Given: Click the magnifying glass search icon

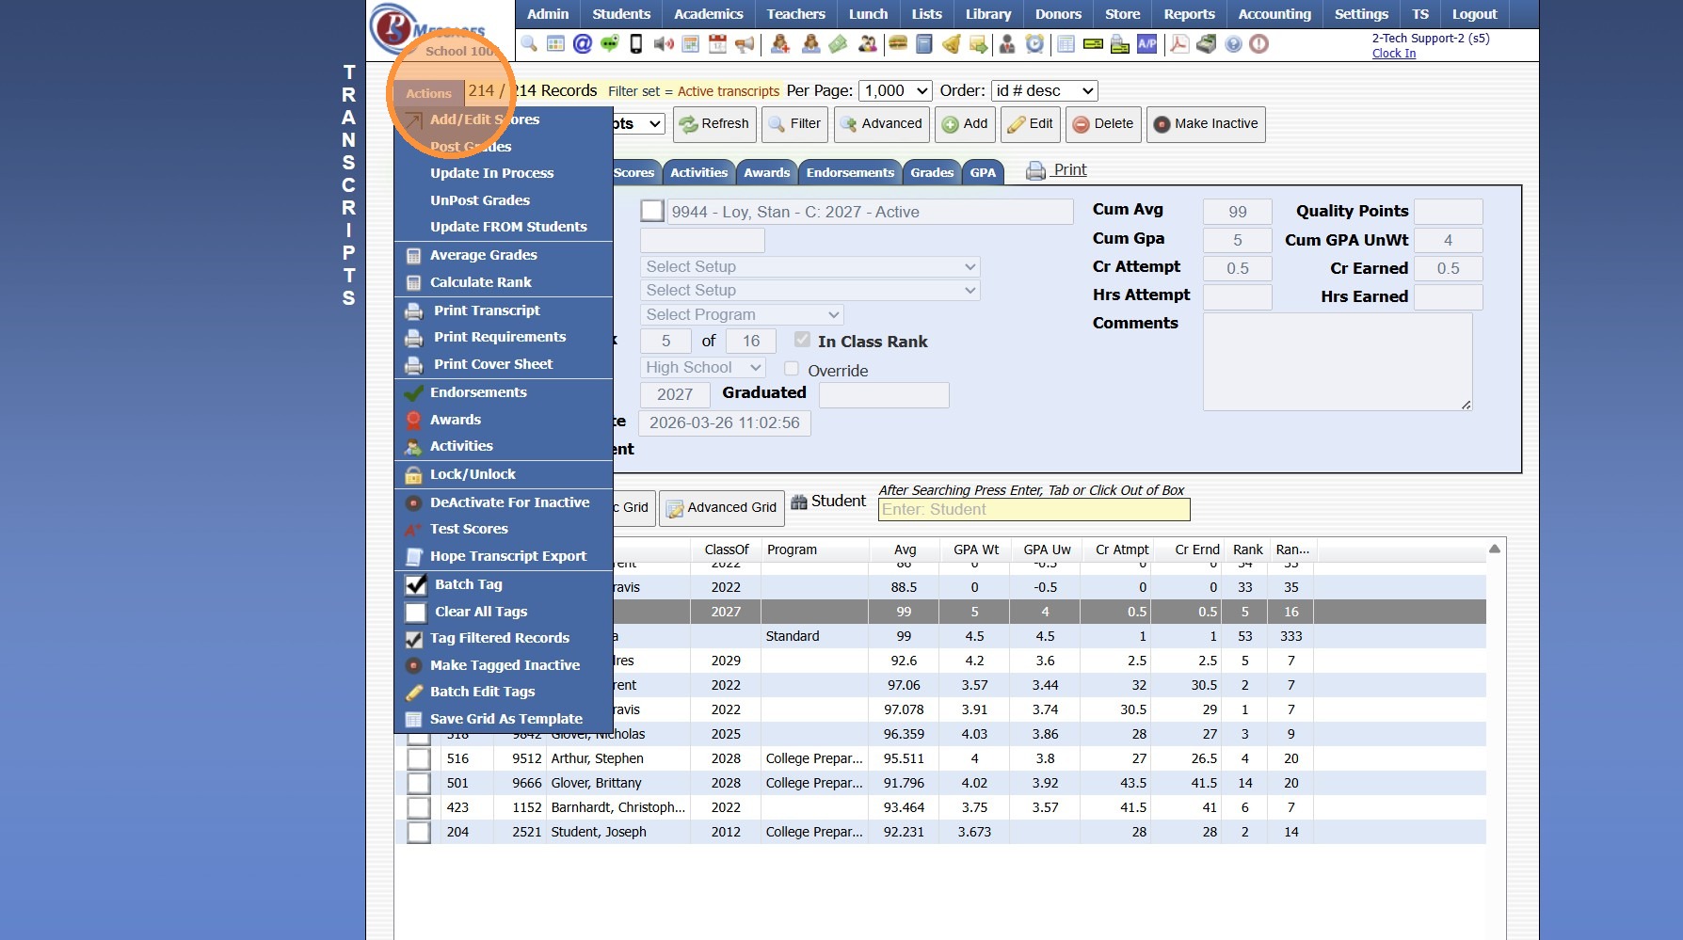Looking at the screenshot, I should pos(529,44).
